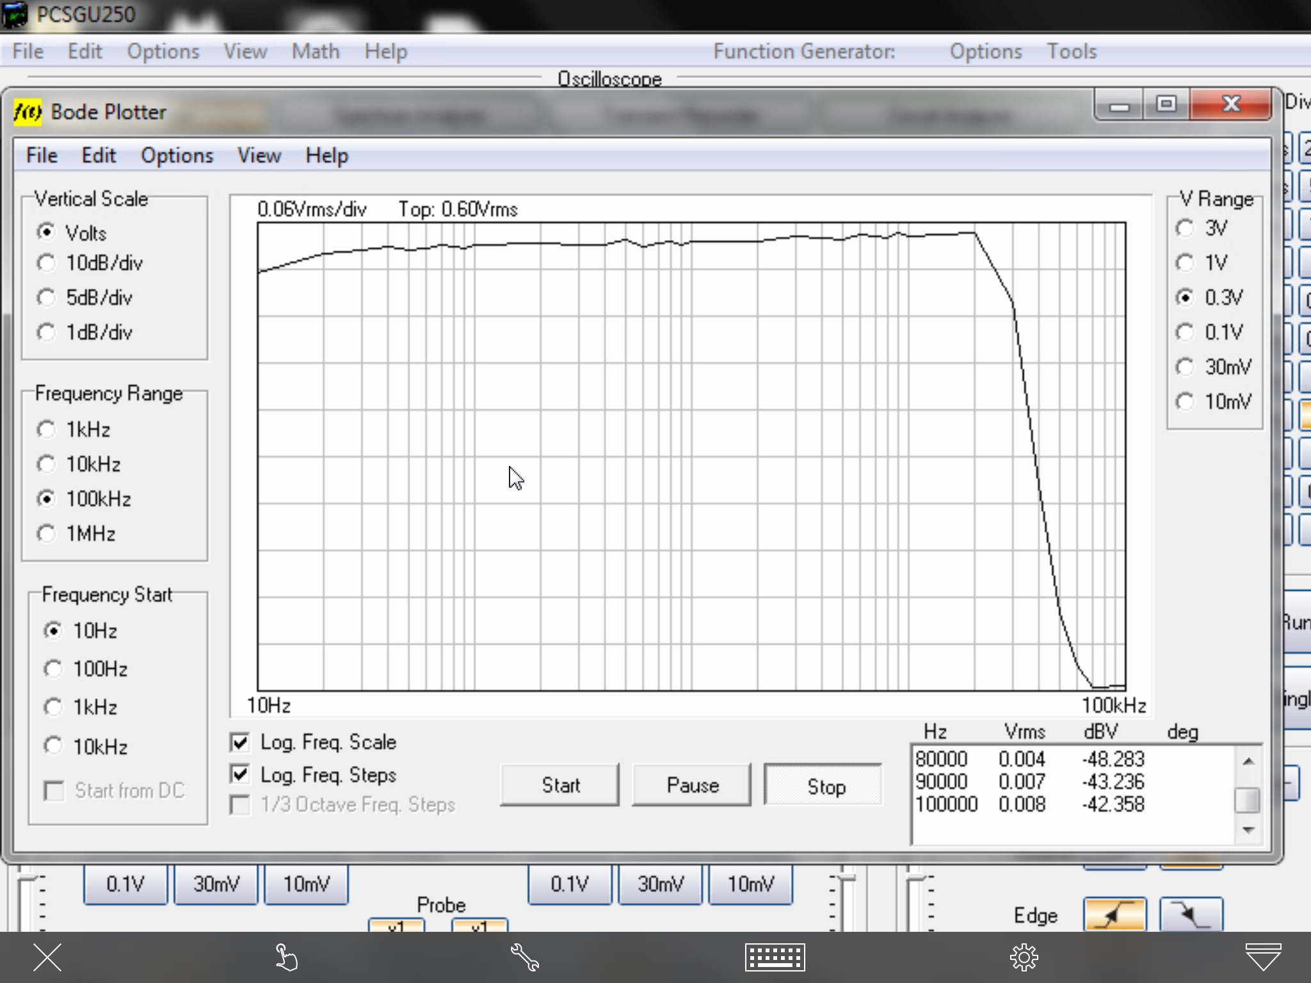
Task: Click scroll down arrow in measurement list
Action: coord(1248,830)
